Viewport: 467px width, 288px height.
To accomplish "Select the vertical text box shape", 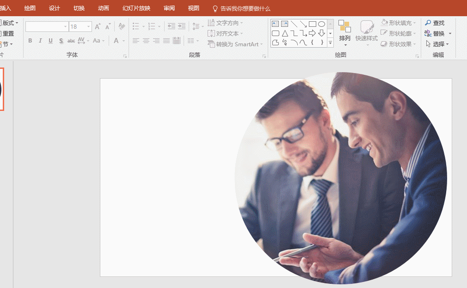I will [284, 24].
